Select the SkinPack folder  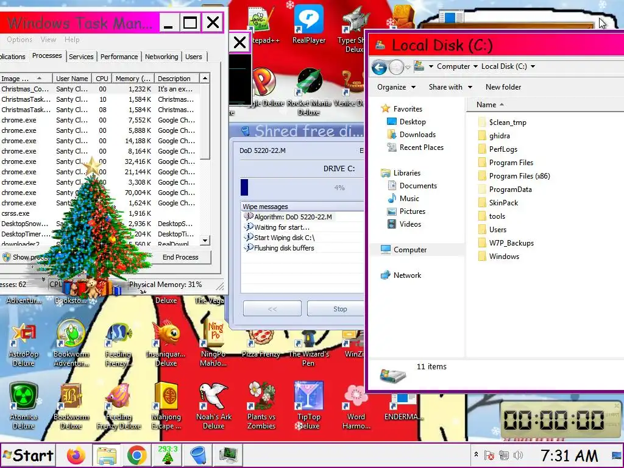coord(503,202)
